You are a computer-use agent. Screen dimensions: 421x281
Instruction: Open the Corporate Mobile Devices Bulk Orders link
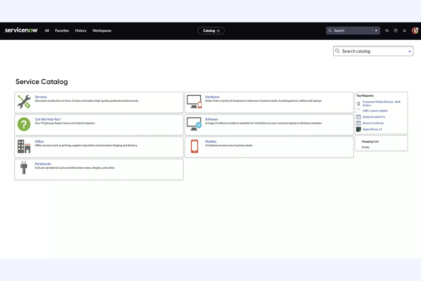click(381, 103)
